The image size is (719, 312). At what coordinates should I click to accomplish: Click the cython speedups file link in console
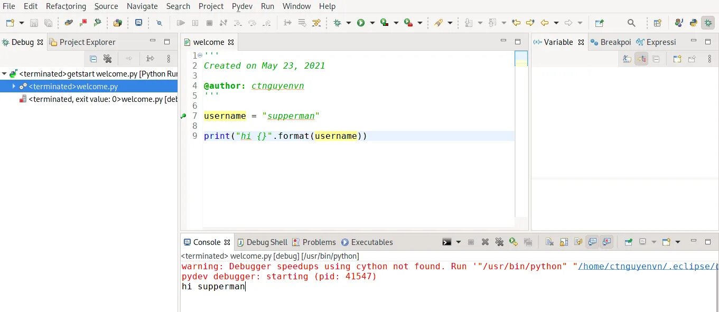(x=649, y=267)
